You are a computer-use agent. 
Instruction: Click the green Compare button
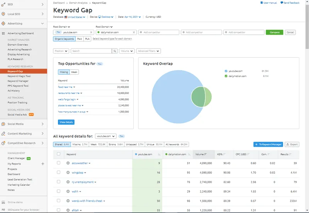(274, 32)
